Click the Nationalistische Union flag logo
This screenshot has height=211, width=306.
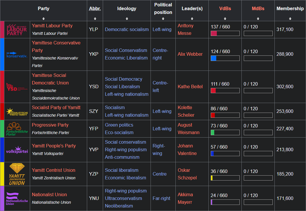[x=17, y=199]
